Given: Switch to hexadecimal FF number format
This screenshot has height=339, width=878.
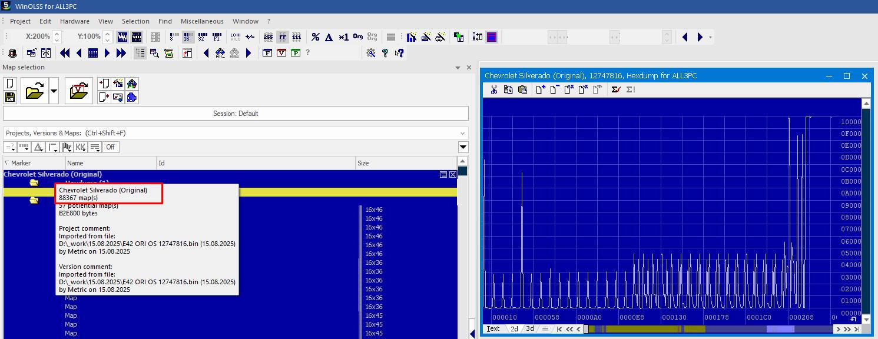Looking at the screenshot, I should click(283, 36).
